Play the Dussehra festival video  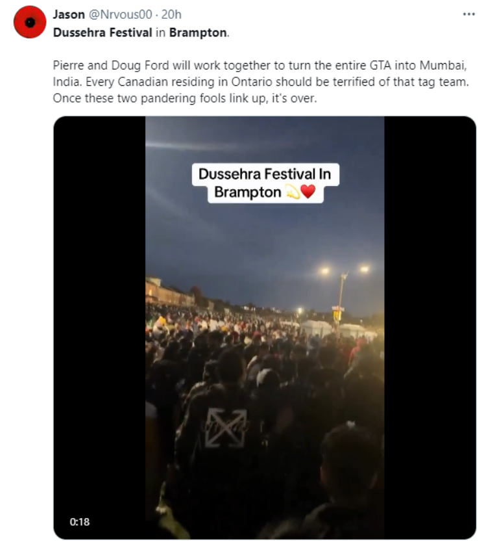click(x=265, y=328)
